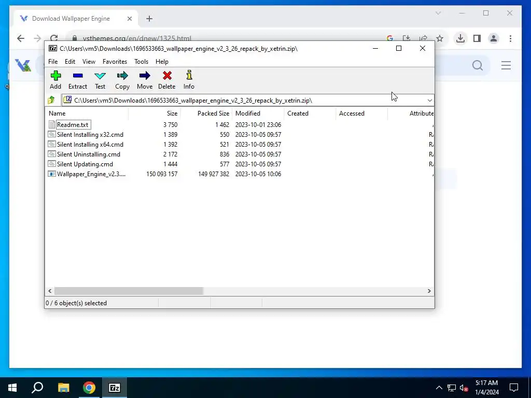Open Chrome profile avatar icon
The width and height of the screenshot is (531, 398).
tap(494, 38)
